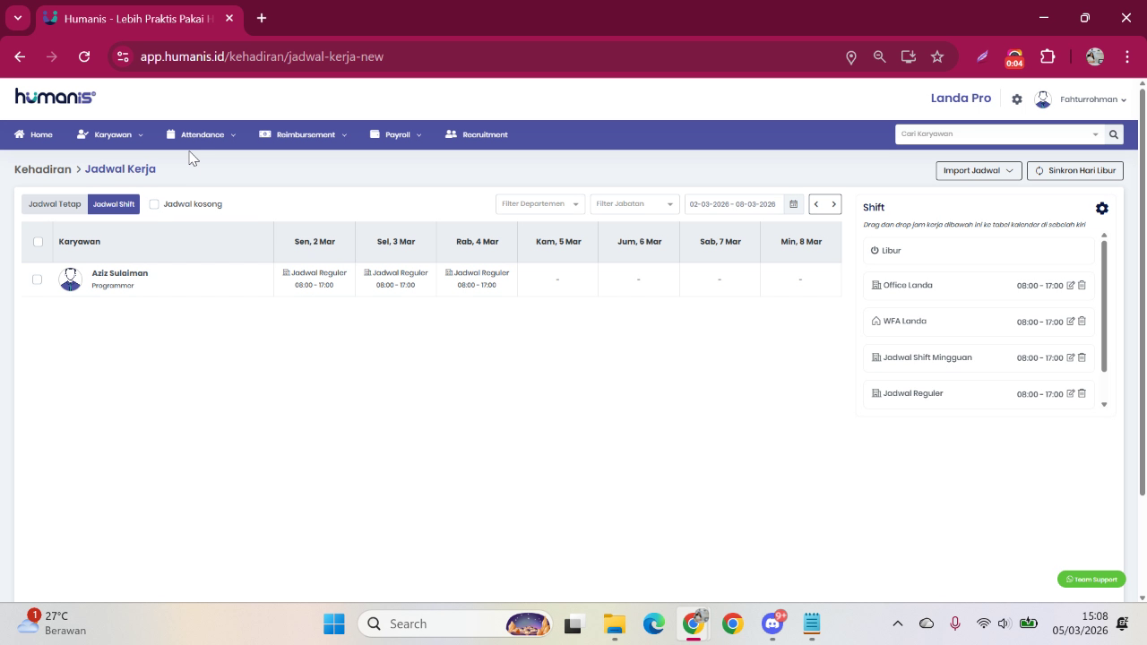The image size is (1147, 645).
Task: Expand the Filter Departemen dropdown
Action: point(540,204)
